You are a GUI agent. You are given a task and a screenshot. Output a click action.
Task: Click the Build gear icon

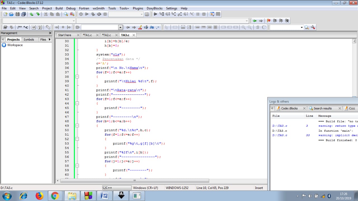[x=81, y=14]
